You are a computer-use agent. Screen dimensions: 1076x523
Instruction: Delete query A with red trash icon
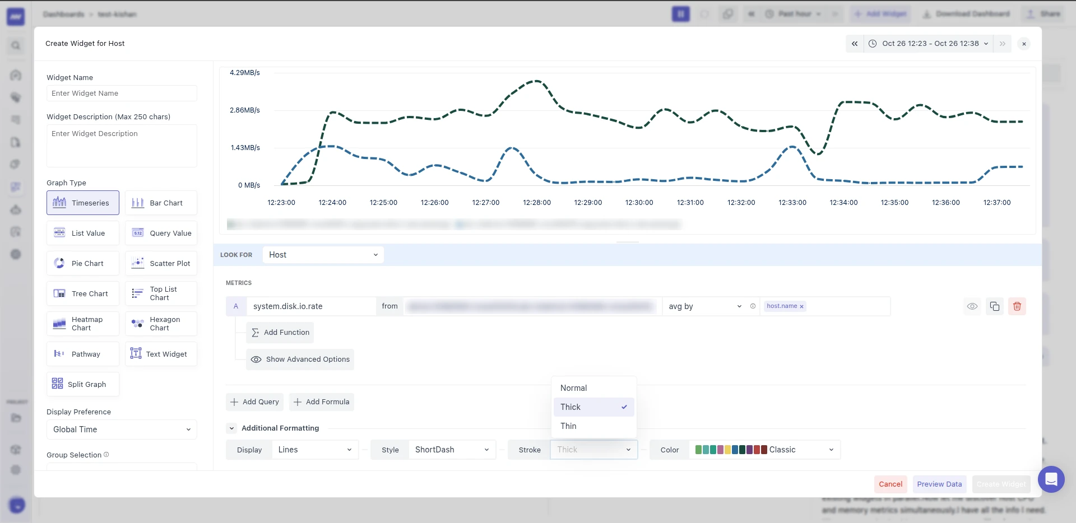(1017, 306)
